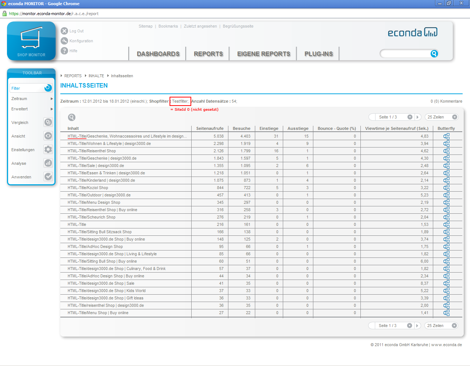Sort by the Seitenaufrufe column header

(x=210, y=128)
